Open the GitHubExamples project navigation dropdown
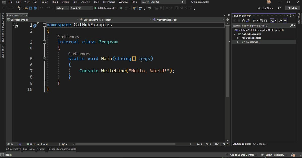 click(42, 20)
